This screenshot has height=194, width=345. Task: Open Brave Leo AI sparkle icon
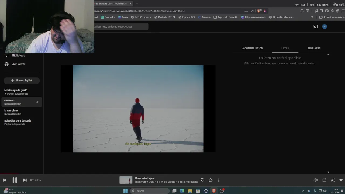332,11
